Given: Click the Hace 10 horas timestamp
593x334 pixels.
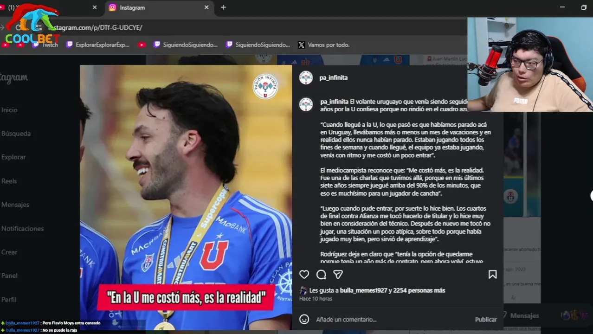Looking at the screenshot, I should click(x=316, y=299).
